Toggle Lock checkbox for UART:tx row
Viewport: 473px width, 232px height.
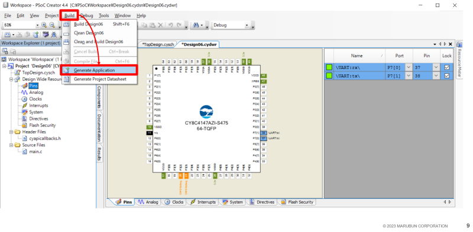[447, 76]
